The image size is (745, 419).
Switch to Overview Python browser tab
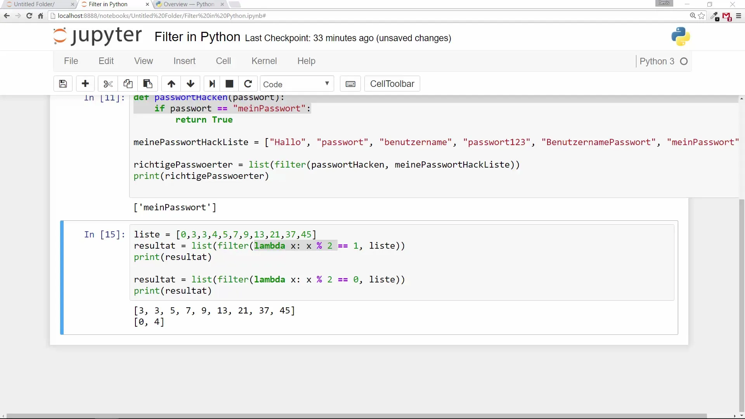(189, 4)
